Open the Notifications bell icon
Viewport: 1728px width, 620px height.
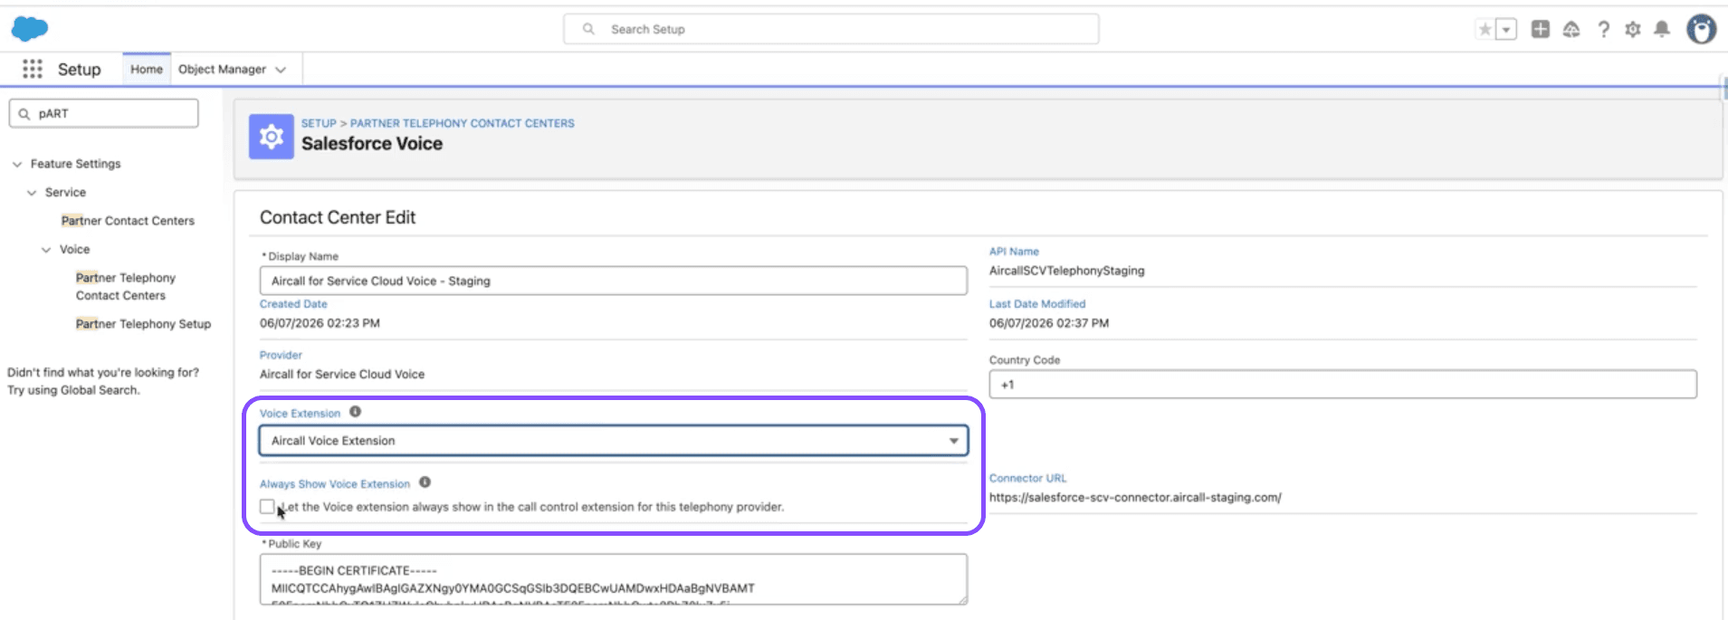point(1662,29)
